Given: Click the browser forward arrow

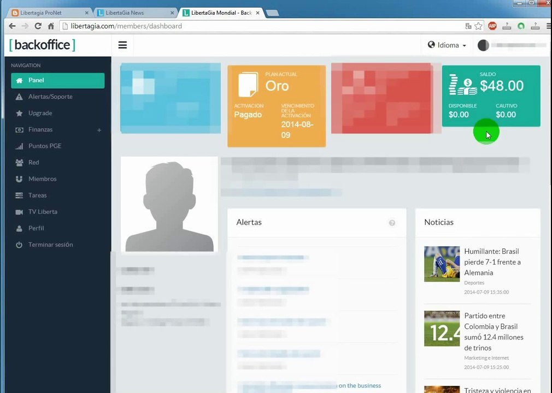Looking at the screenshot, I should point(25,26).
